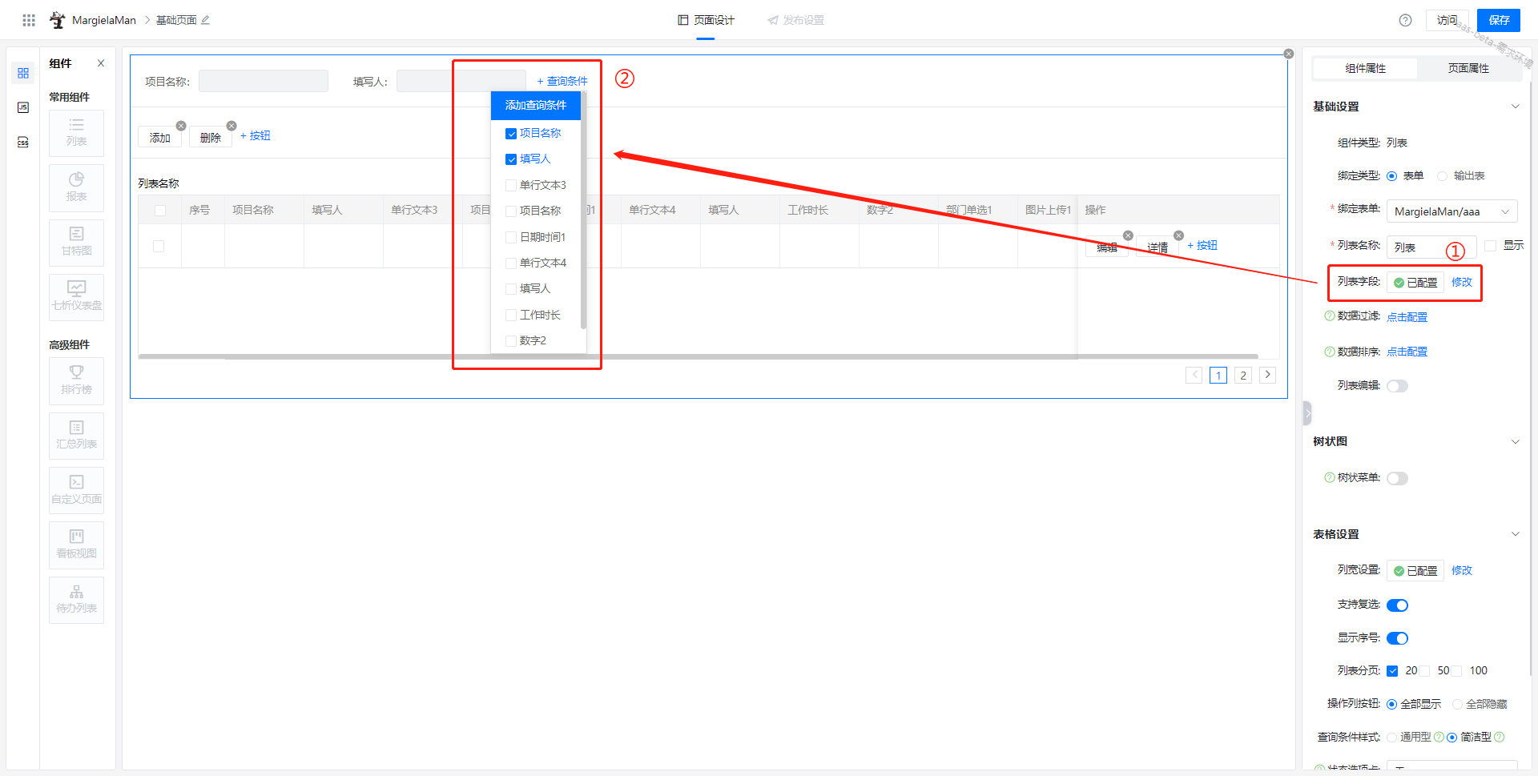The height and width of the screenshot is (776, 1538).
Task: Pick the 汇总列表 summary list component
Action: pyautogui.click(x=76, y=435)
